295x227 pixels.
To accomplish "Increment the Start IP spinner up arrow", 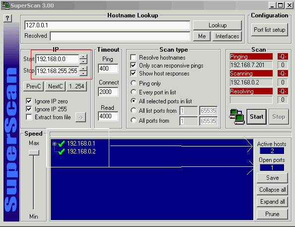I will 83,57.
